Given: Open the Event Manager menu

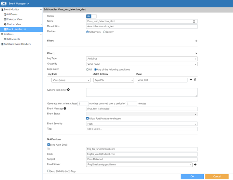Looking at the screenshot, I should coord(19,4).
